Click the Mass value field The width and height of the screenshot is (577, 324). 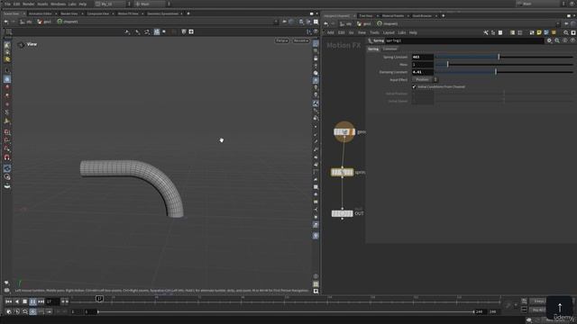point(423,64)
